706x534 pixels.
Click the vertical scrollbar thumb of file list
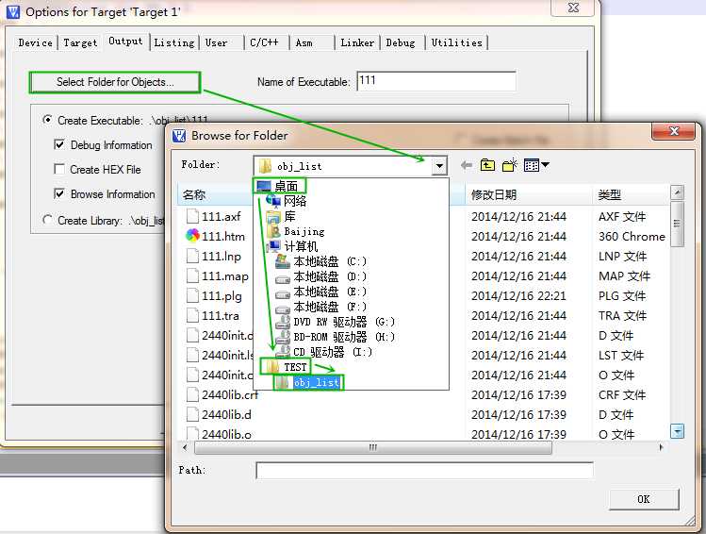[x=677, y=224]
